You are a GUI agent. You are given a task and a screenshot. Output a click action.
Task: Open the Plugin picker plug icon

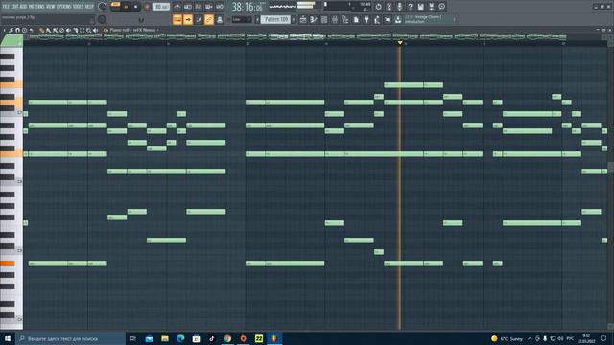(366, 19)
